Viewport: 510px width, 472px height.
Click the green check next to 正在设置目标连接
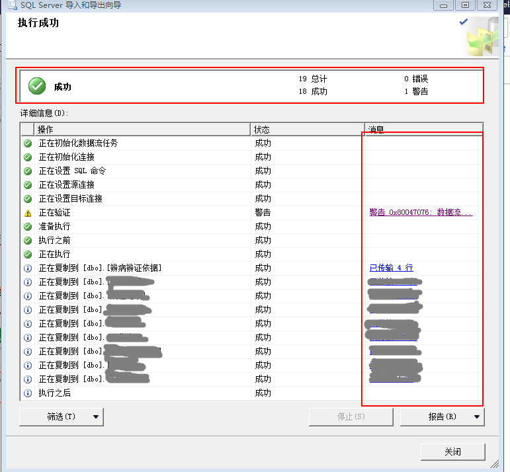pyautogui.click(x=28, y=198)
